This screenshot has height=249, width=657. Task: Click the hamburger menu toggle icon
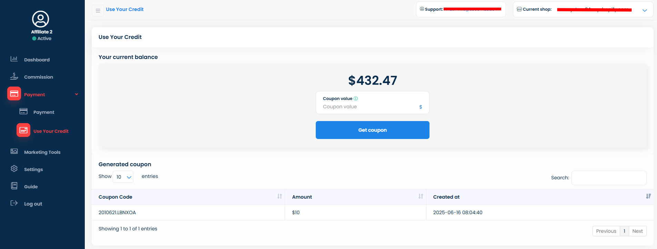click(x=98, y=11)
